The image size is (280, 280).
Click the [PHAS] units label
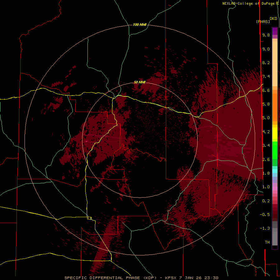click(263, 22)
